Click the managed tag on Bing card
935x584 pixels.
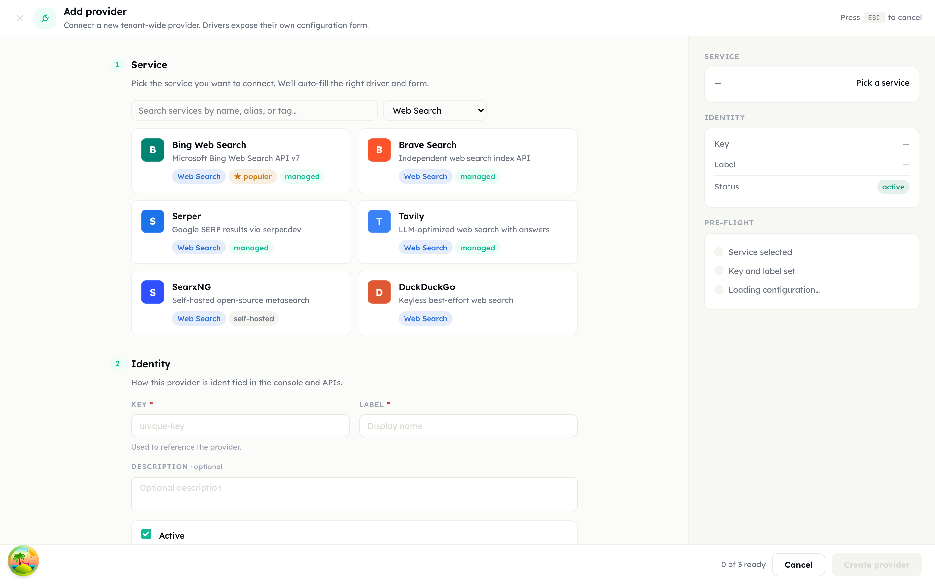point(302,176)
